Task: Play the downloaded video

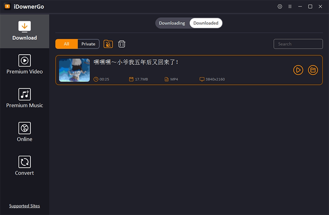Action: 298,70
